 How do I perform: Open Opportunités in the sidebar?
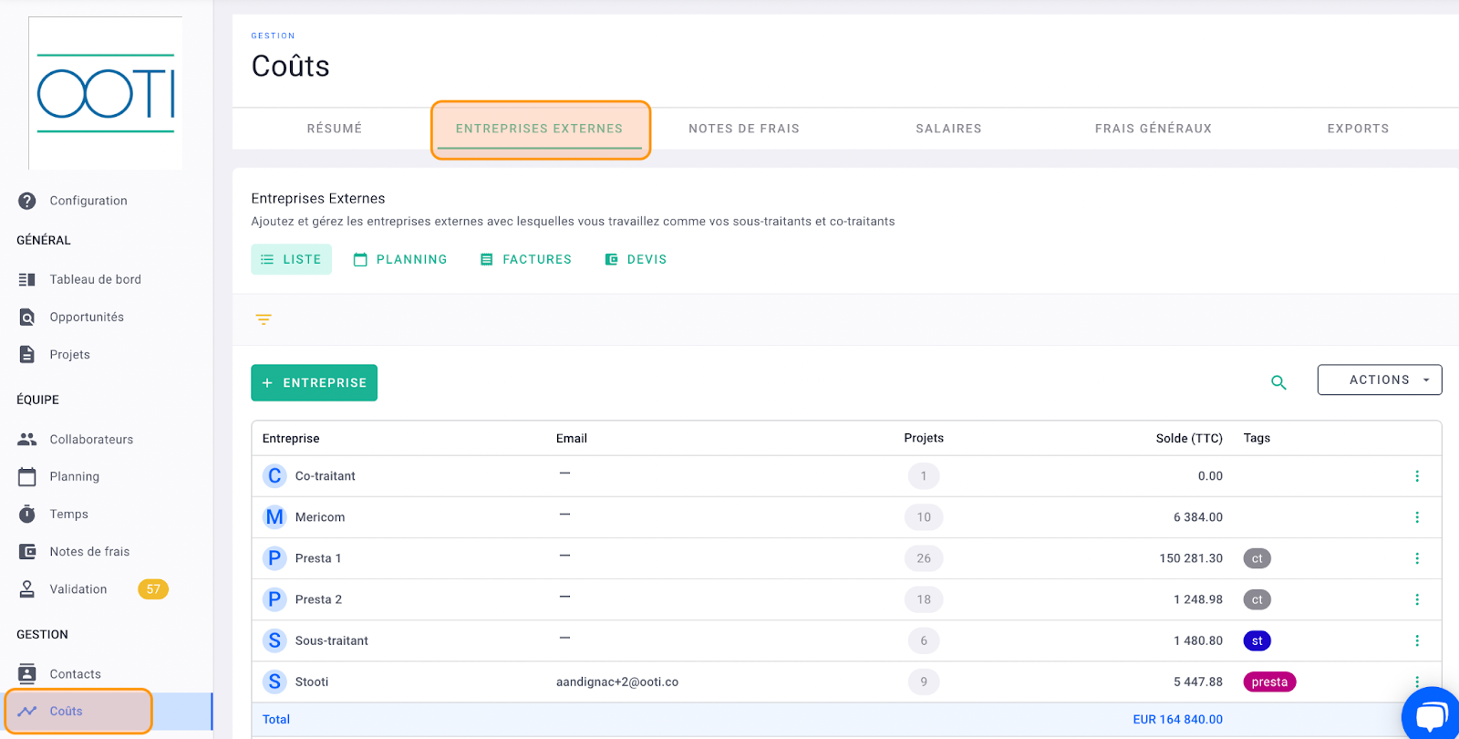click(x=87, y=317)
